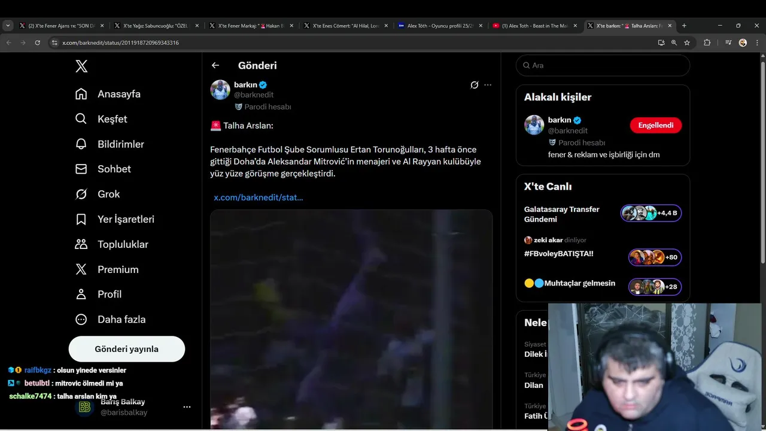The height and width of the screenshot is (431, 766).
Task: Open Grok from sidebar
Action: [98, 194]
